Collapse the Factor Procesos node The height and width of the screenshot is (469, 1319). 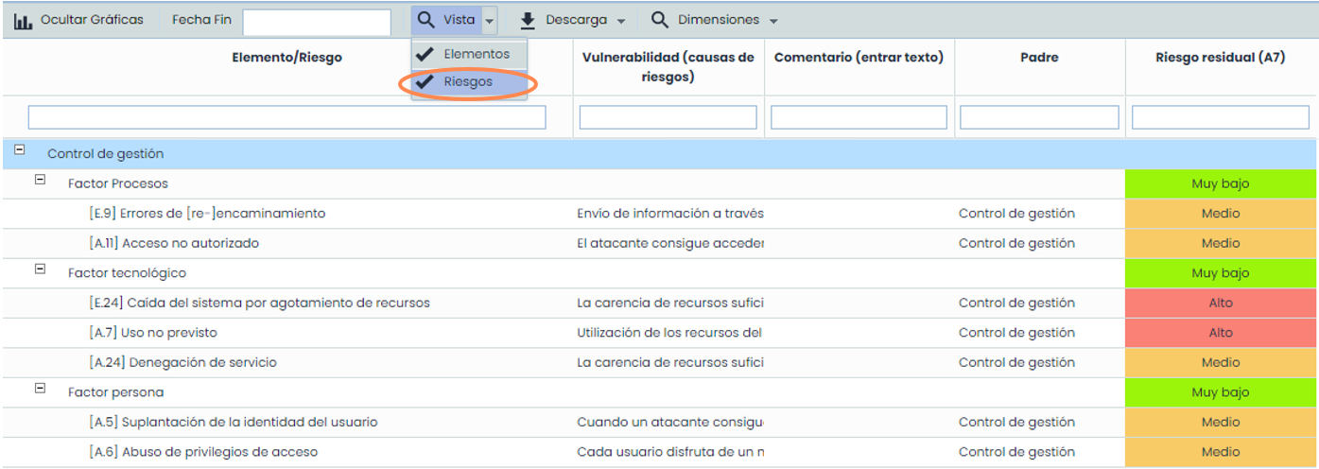[40, 180]
